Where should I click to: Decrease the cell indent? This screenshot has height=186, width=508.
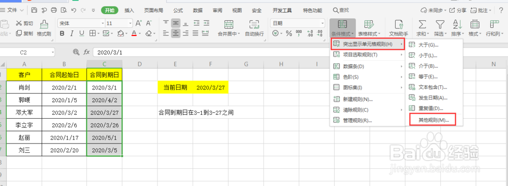click(196, 23)
